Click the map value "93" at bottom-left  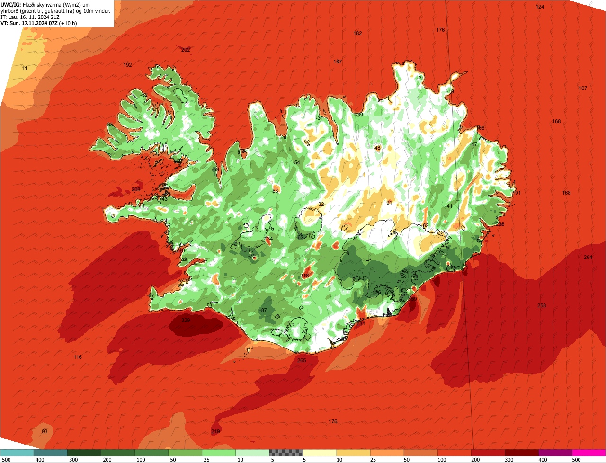[x=45, y=431]
